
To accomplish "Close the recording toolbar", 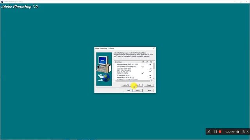I will pyautogui.click(x=247, y=131).
